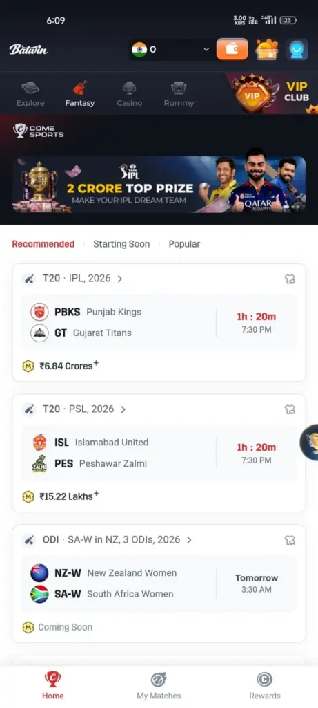The height and width of the screenshot is (708, 318).
Task: Expand SA-W in NZ ODIs chevron
Action: [189, 540]
